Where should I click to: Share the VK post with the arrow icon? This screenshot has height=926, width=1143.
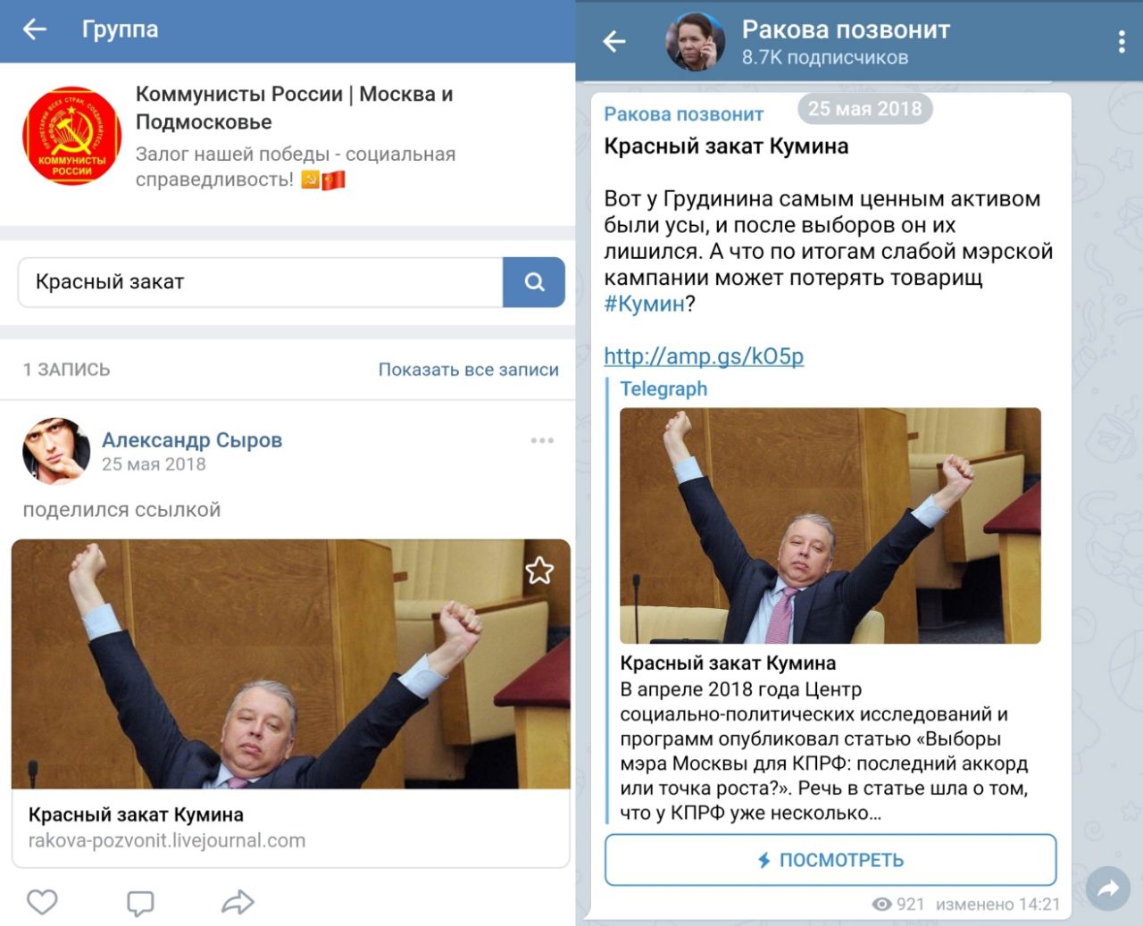coord(238,902)
